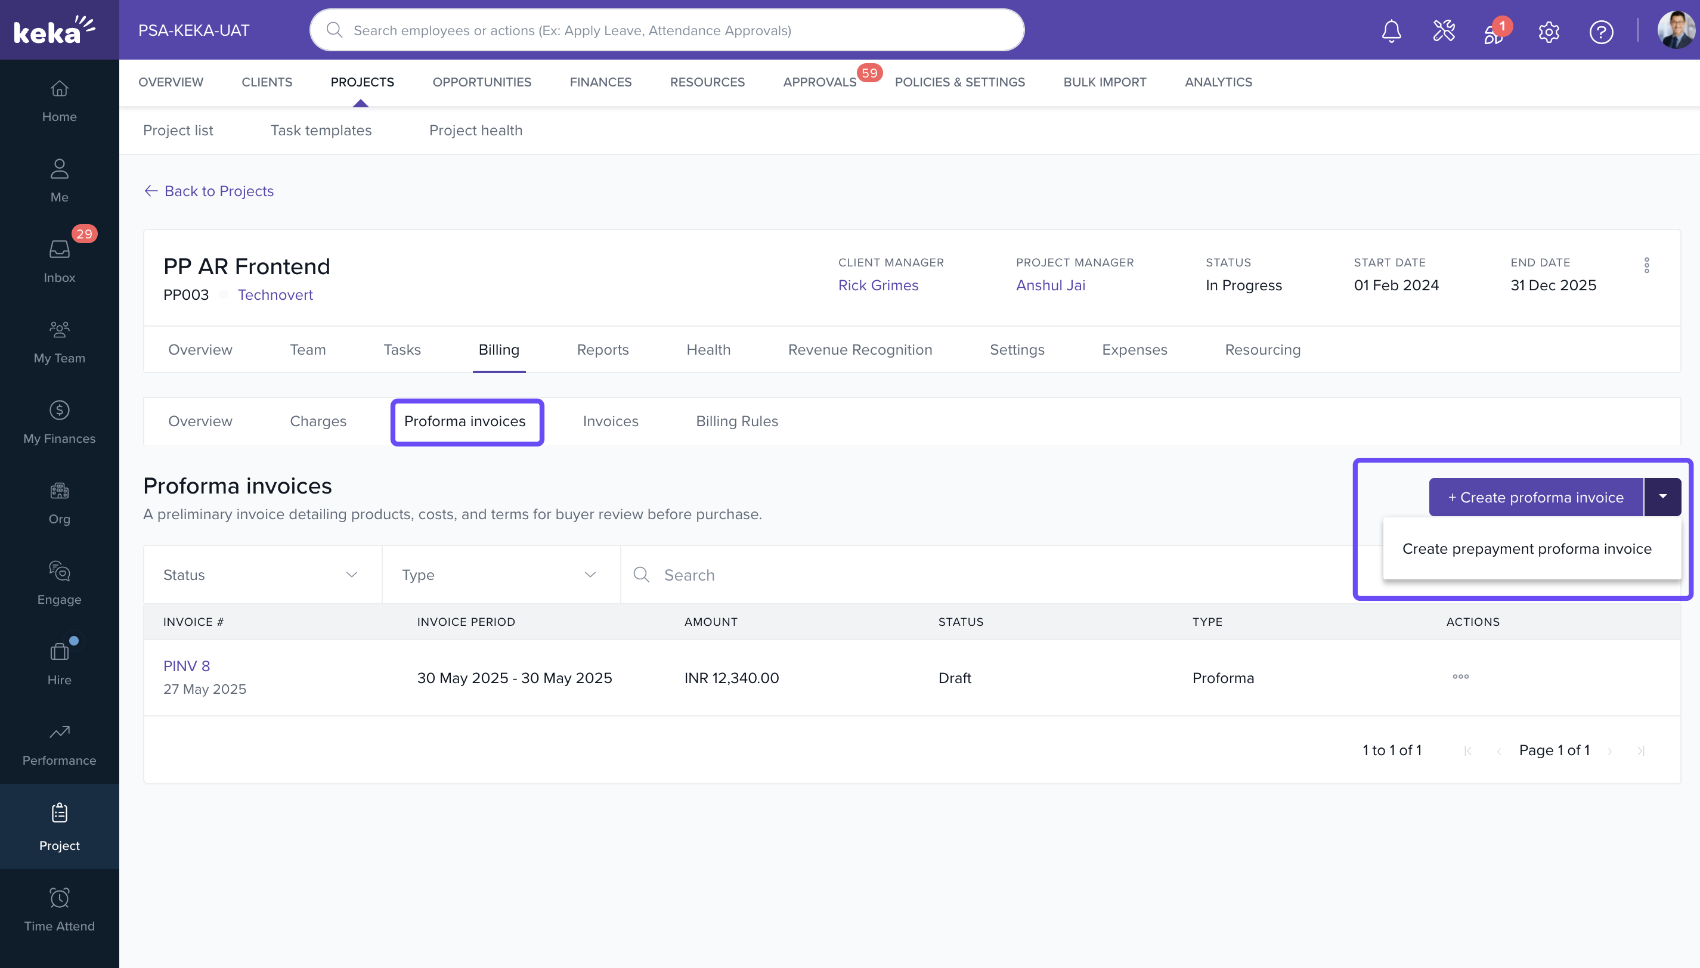Open the settings gear icon

click(1549, 31)
